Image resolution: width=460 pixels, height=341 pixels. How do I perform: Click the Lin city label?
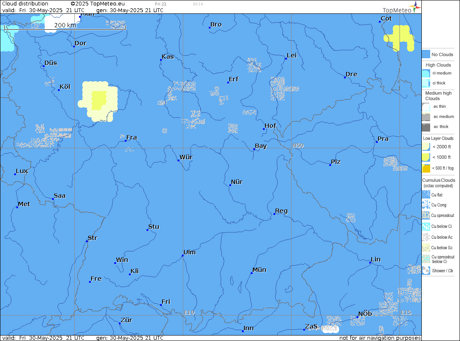click(x=376, y=259)
